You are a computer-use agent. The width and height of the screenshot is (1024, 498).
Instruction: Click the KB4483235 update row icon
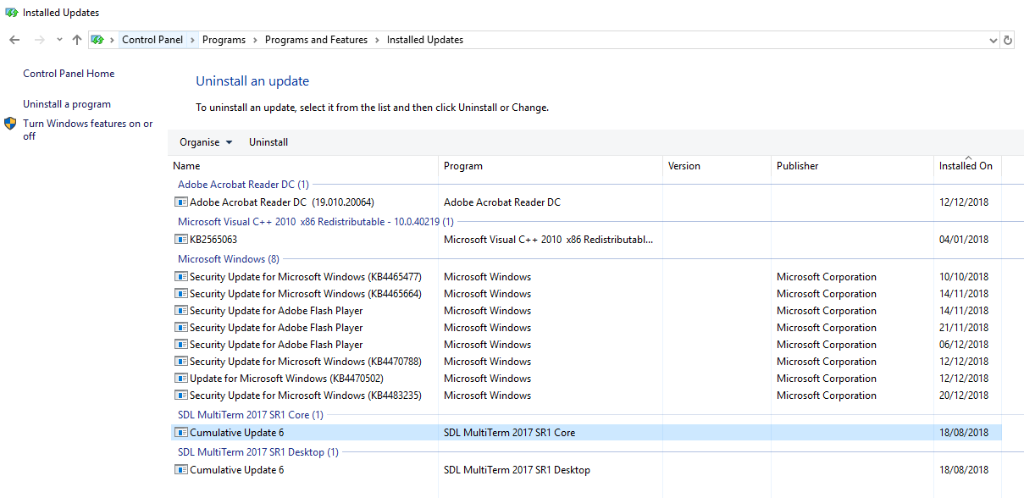pyautogui.click(x=180, y=396)
